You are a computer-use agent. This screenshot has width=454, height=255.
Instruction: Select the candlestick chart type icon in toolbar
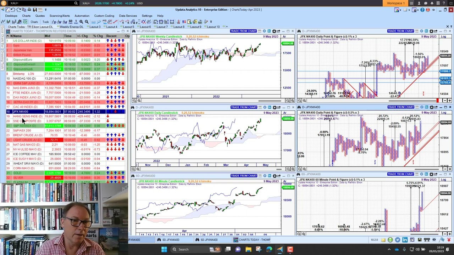(8, 22)
